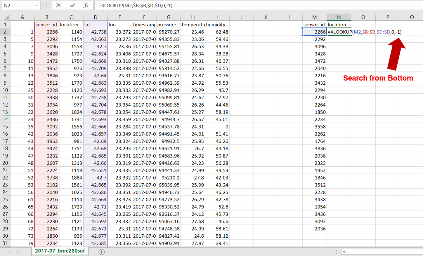Select column J header
Image resolution: width=423 pixels, height=256 pixels.
[242, 17]
